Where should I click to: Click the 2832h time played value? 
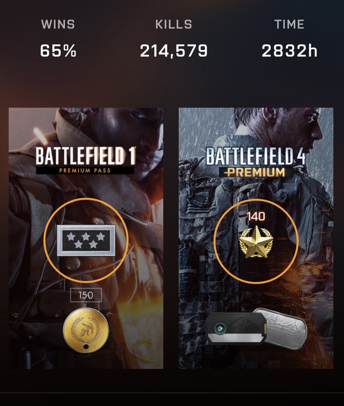click(289, 50)
